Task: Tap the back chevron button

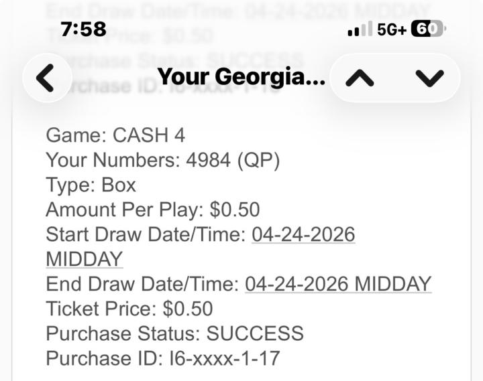Action: click(47, 78)
